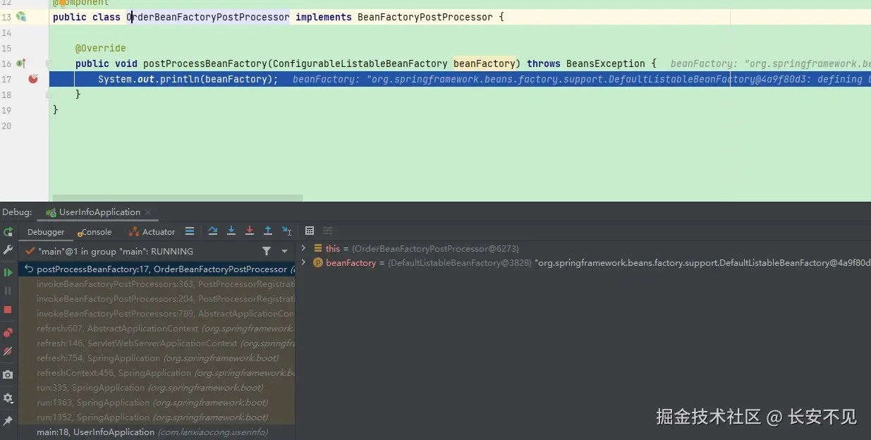Select frame refresh:146, ServletWebServerApplicationContext
871x440 pixels.
point(158,343)
